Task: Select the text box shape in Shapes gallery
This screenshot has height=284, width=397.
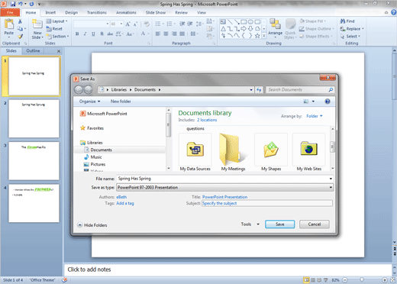Action: tap(223, 22)
